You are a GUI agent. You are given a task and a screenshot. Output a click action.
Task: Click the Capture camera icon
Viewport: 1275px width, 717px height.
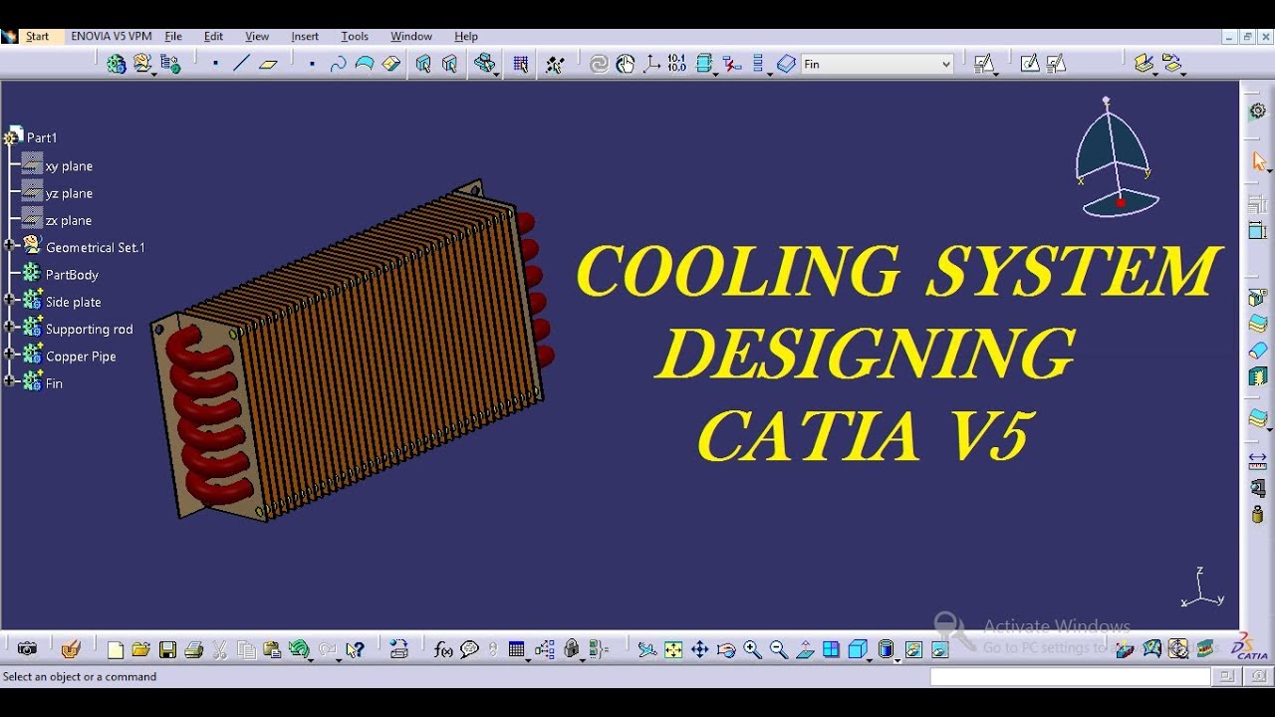click(27, 649)
